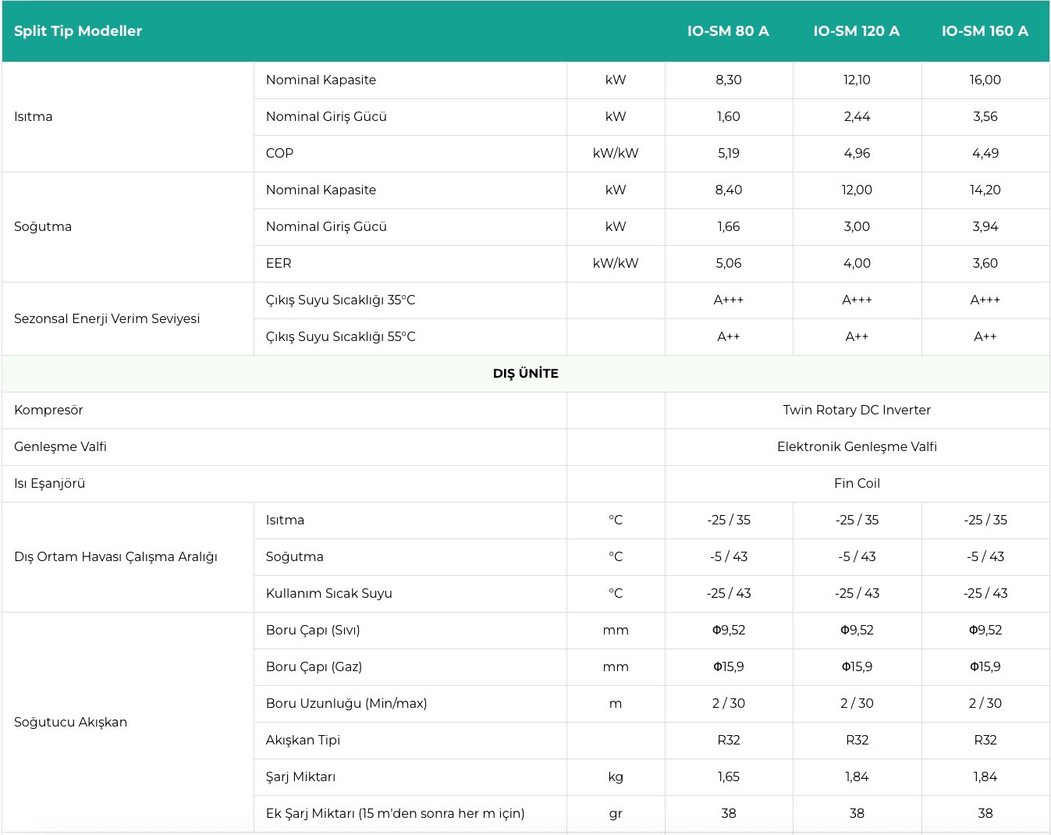Viewport: 1051px width, 835px height.
Task: Click the DIŞ ÜNİTE section heading
Action: (x=525, y=374)
